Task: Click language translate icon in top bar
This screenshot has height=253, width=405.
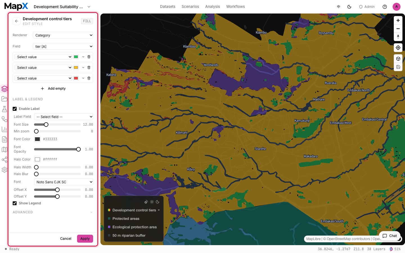Action: 339,7
